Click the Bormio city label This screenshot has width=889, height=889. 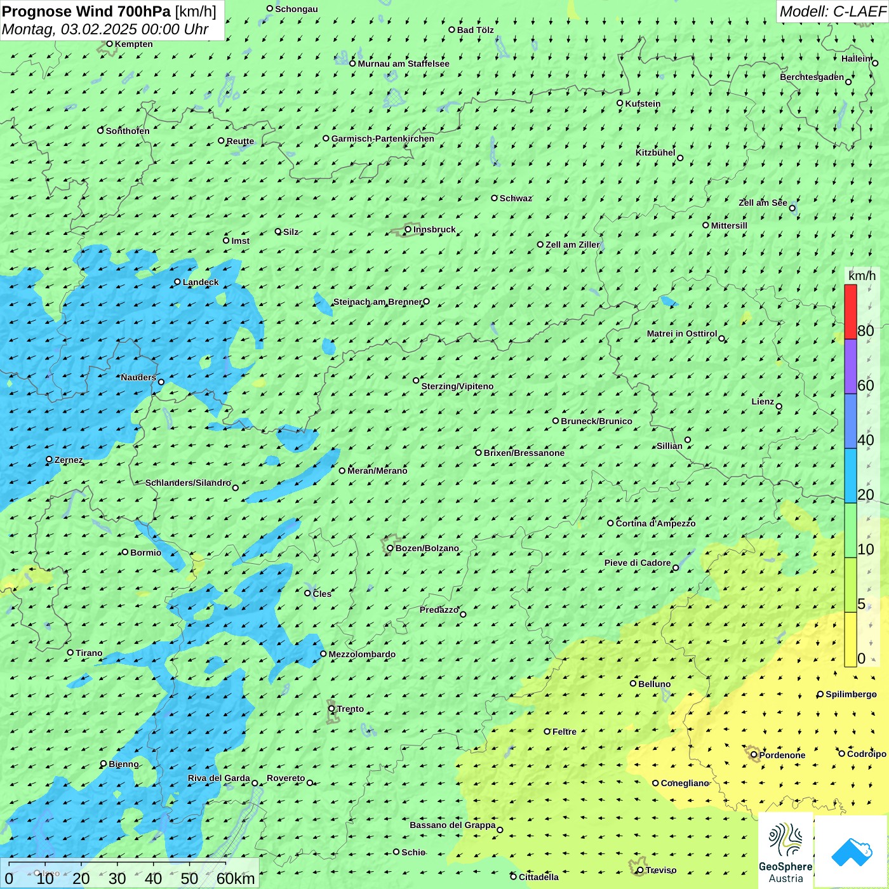point(145,552)
